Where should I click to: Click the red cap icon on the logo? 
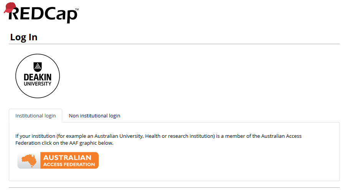click(10, 8)
